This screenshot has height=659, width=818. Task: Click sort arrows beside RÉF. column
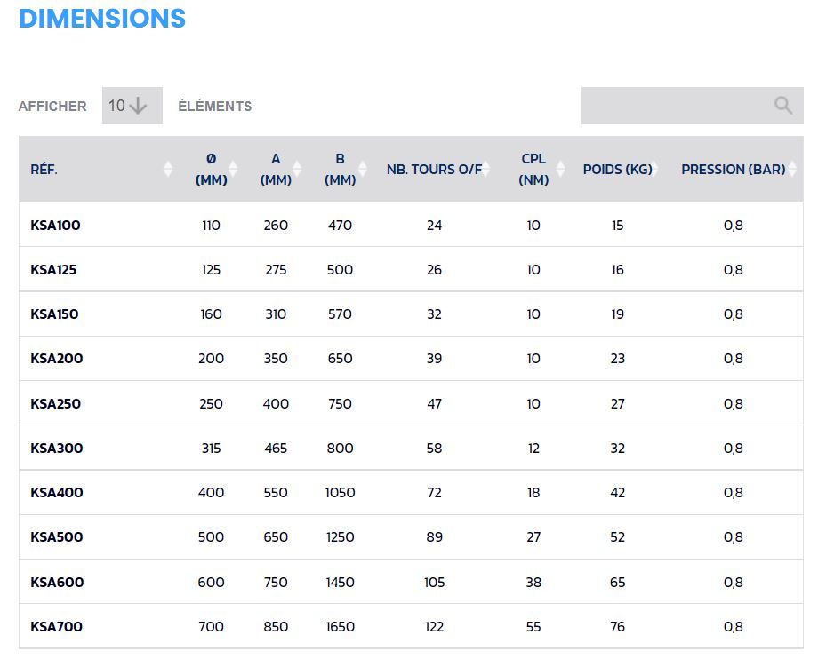(168, 169)
